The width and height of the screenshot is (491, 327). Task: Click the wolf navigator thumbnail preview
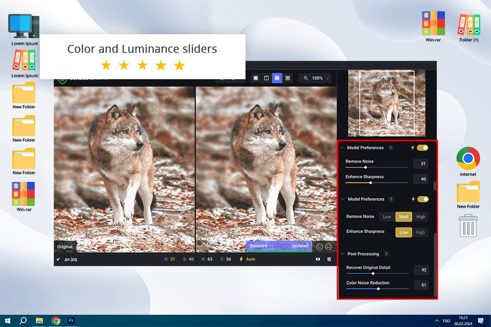pyautogui.click(x=387, y=103)
